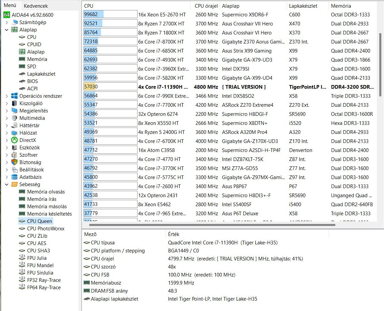The image size is (384, 311).
Task: Click the Lapkakészlet chipset icon
Action: [x=22, y=74]
